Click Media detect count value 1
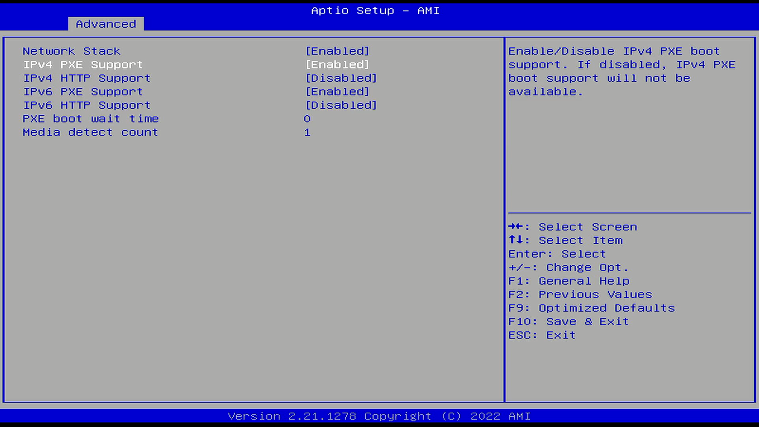Screen dimensions: 759x427 [307, 132]
